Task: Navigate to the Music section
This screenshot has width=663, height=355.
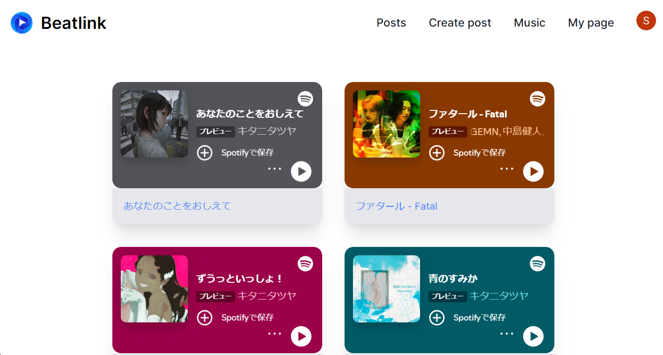Action: point(529,23)
